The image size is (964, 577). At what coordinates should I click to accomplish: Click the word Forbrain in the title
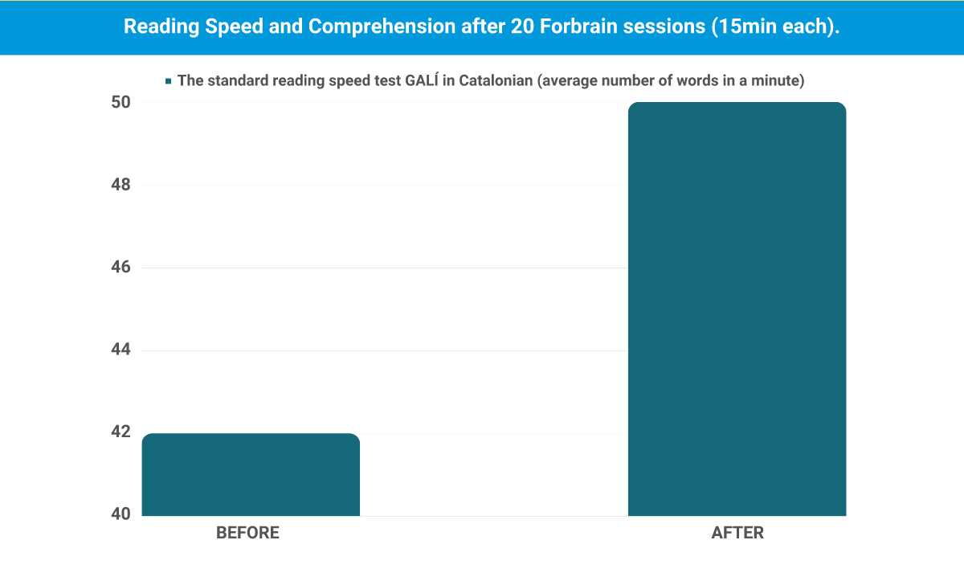[578, 27]
